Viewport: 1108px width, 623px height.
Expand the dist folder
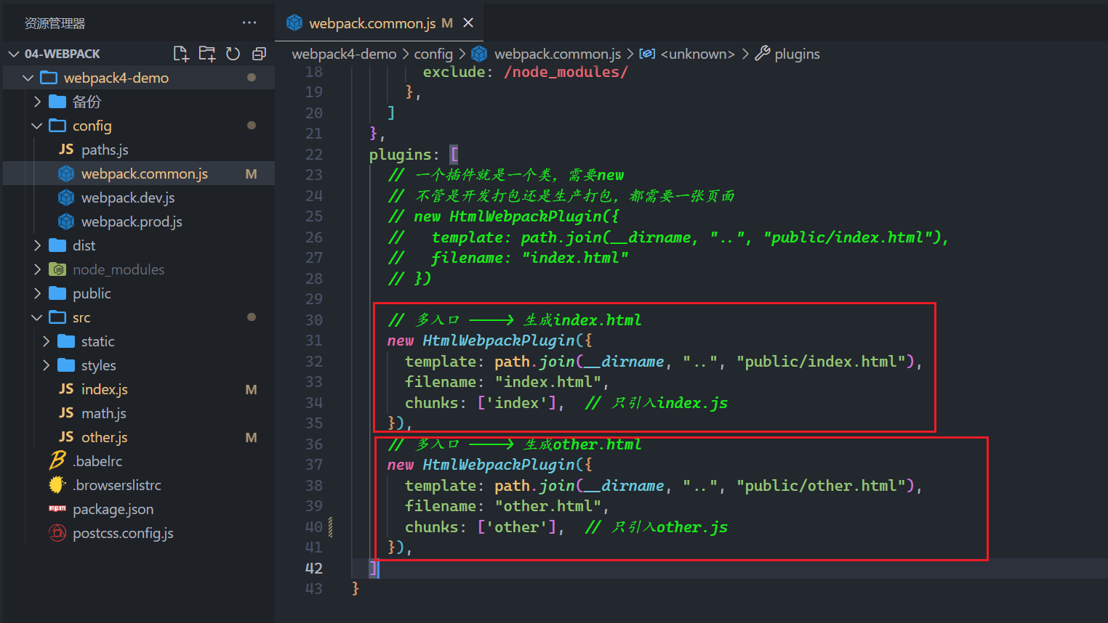(37, 245)
